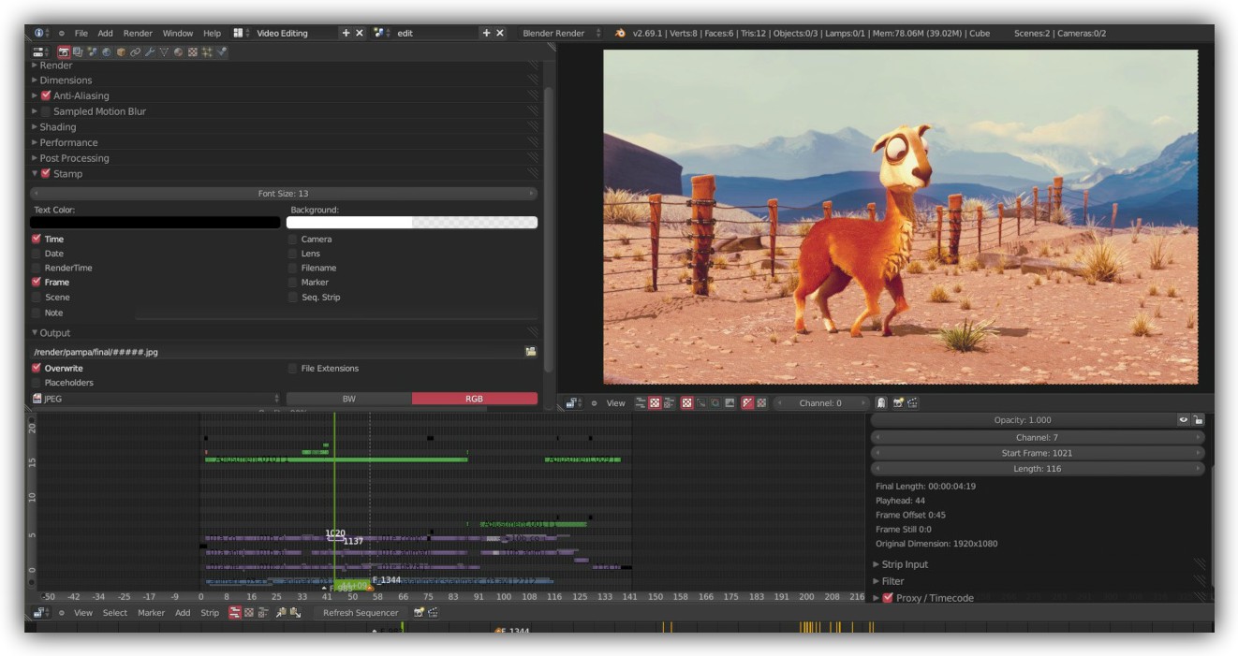Uncheck the Frame stamp option
The width and height of the screenshot is (1238, 656).
point(37,282)
